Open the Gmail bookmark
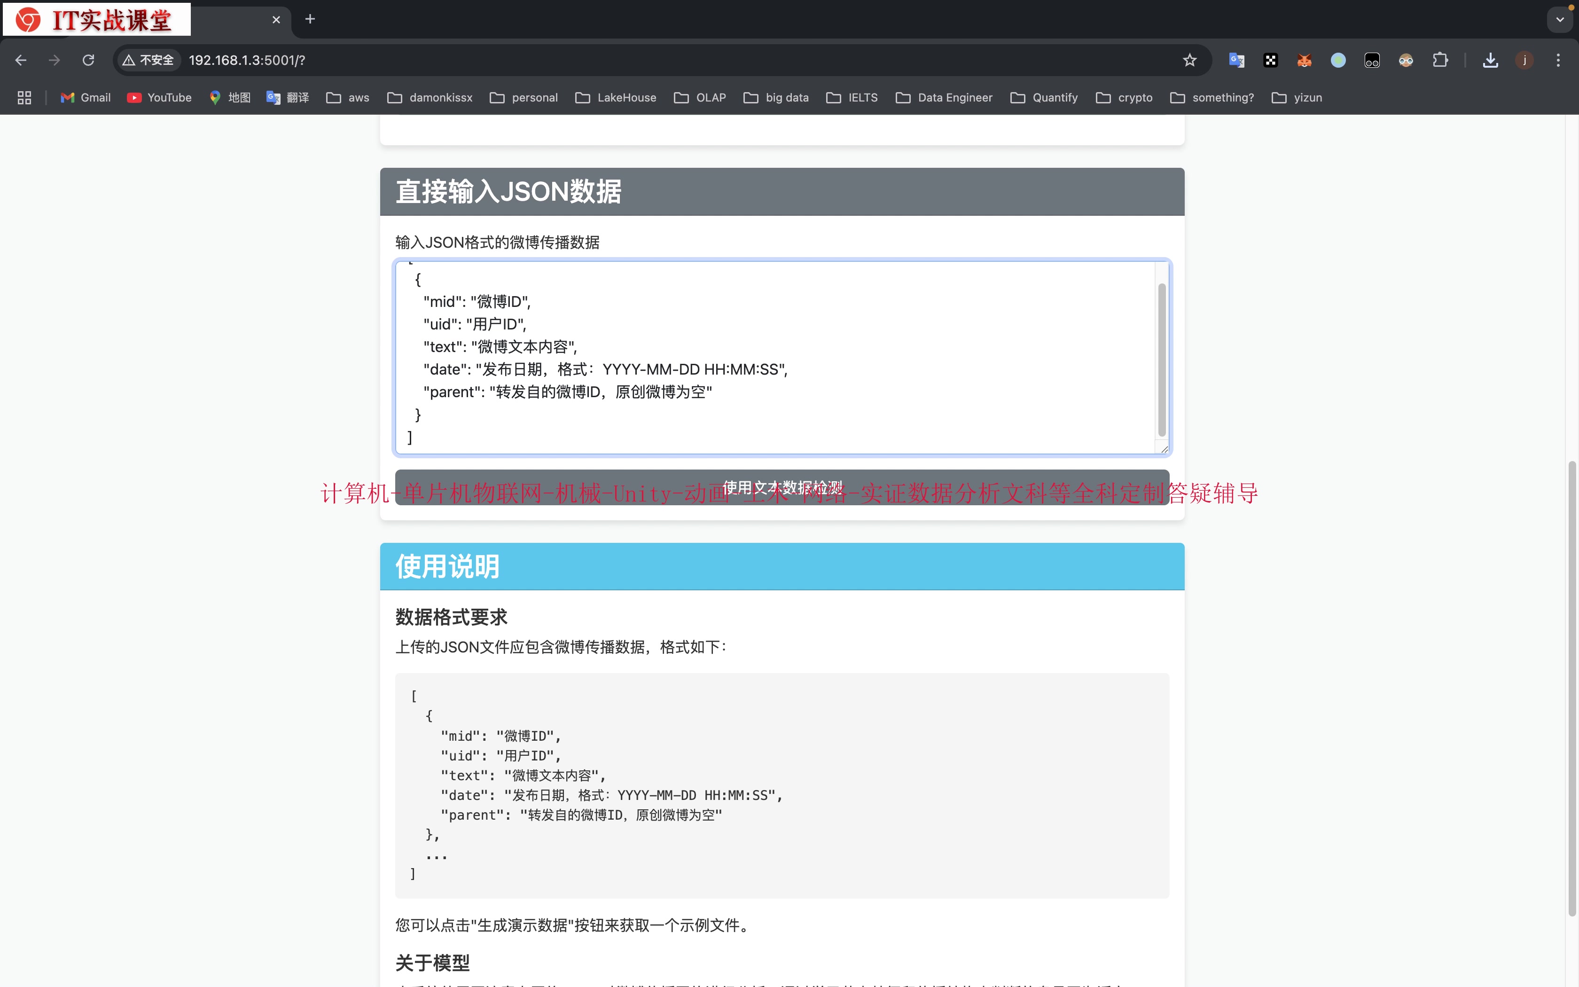The width and height of the screenshot is (1579, 987). (86, 97)
